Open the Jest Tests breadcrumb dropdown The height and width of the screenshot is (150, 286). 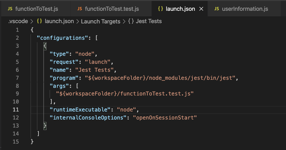[x=148, y=21]
